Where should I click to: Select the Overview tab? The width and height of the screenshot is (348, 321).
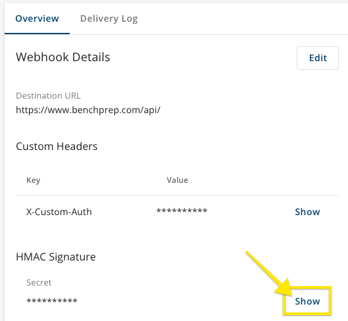coord(37,18)
